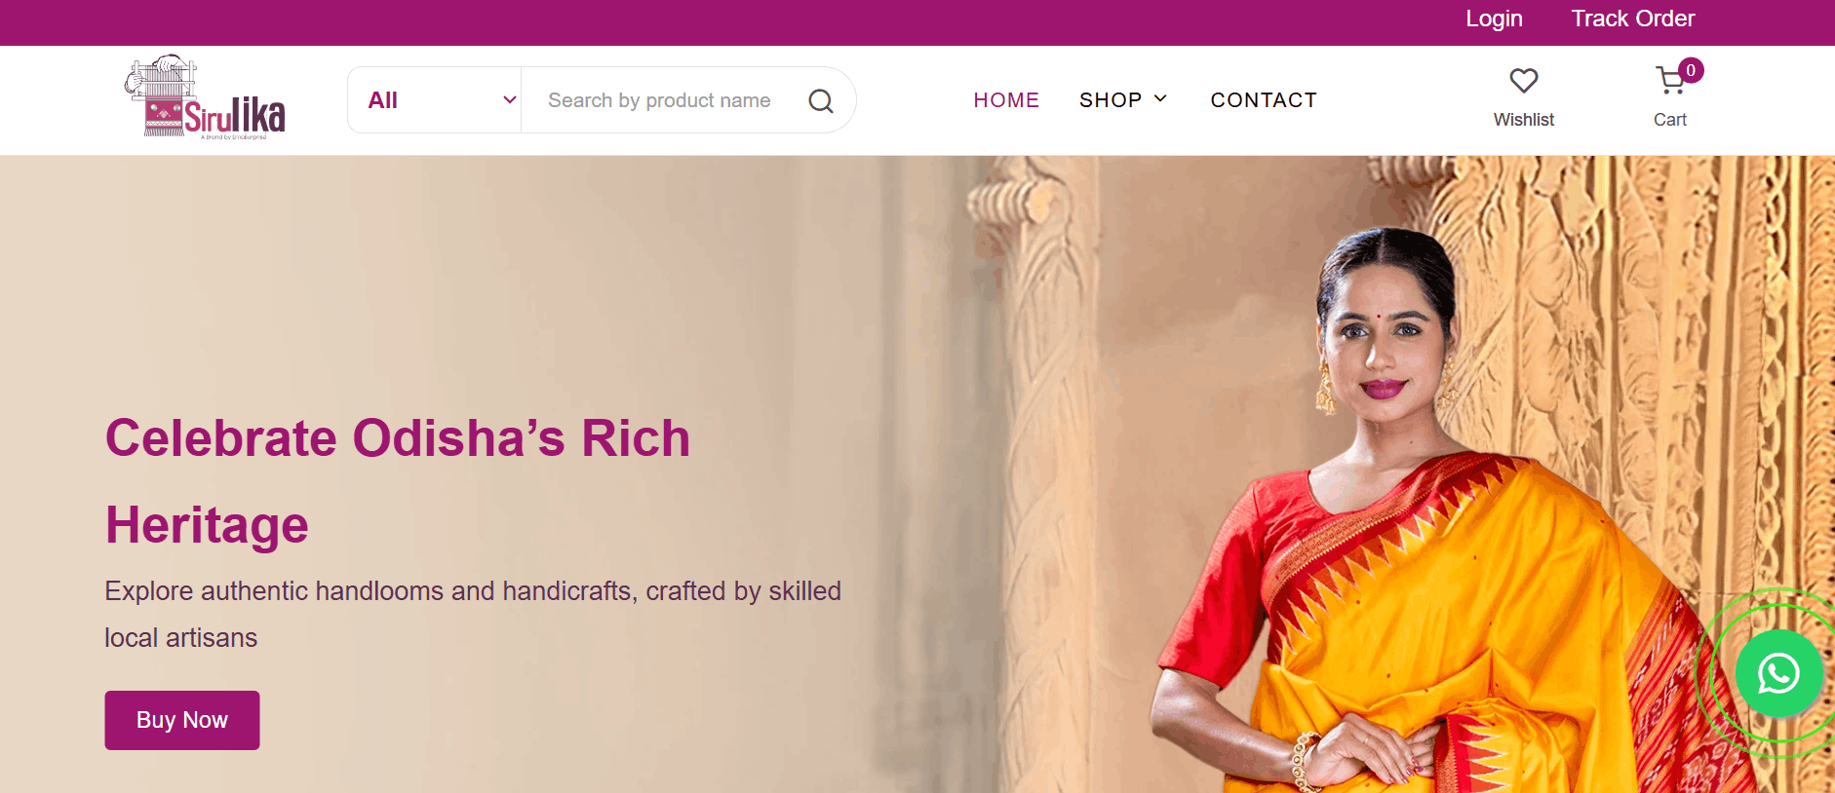
Task: Click the Celebrate Odisha's Rich Heritage heading
Action: [x=398, y=481]
